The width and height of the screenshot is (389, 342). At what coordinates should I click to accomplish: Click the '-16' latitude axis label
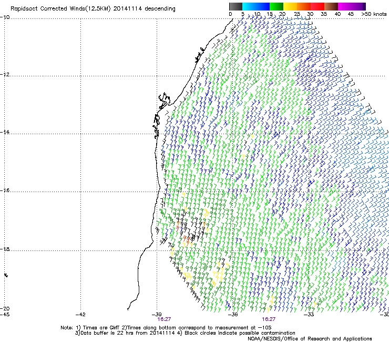(5, 190)
